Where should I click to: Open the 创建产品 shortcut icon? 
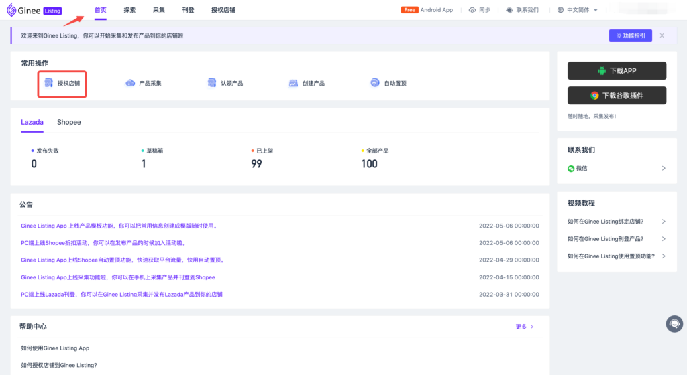[293, 83]
